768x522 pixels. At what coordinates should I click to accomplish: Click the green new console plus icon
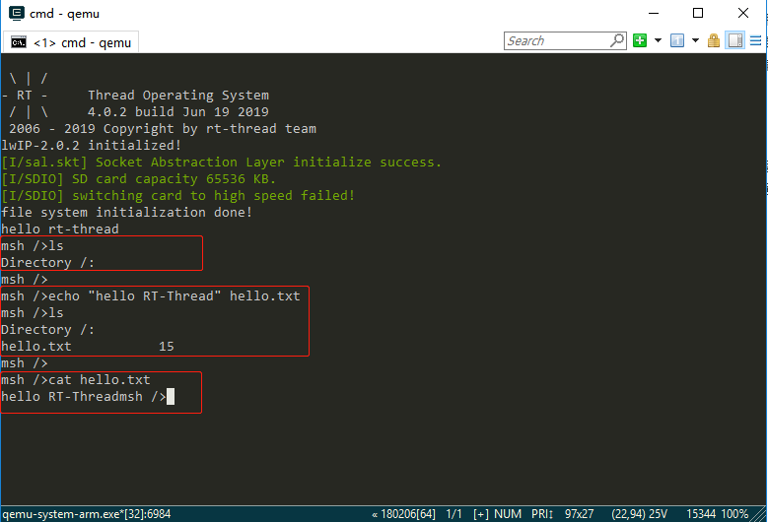(x=640, y=40)
